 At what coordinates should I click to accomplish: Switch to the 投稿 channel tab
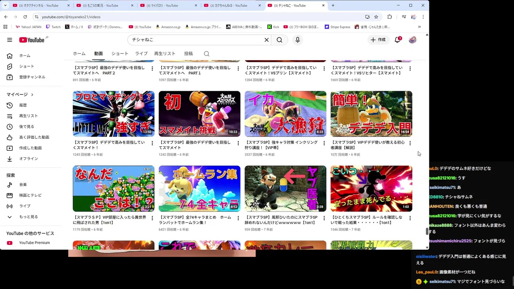(188, 54)
